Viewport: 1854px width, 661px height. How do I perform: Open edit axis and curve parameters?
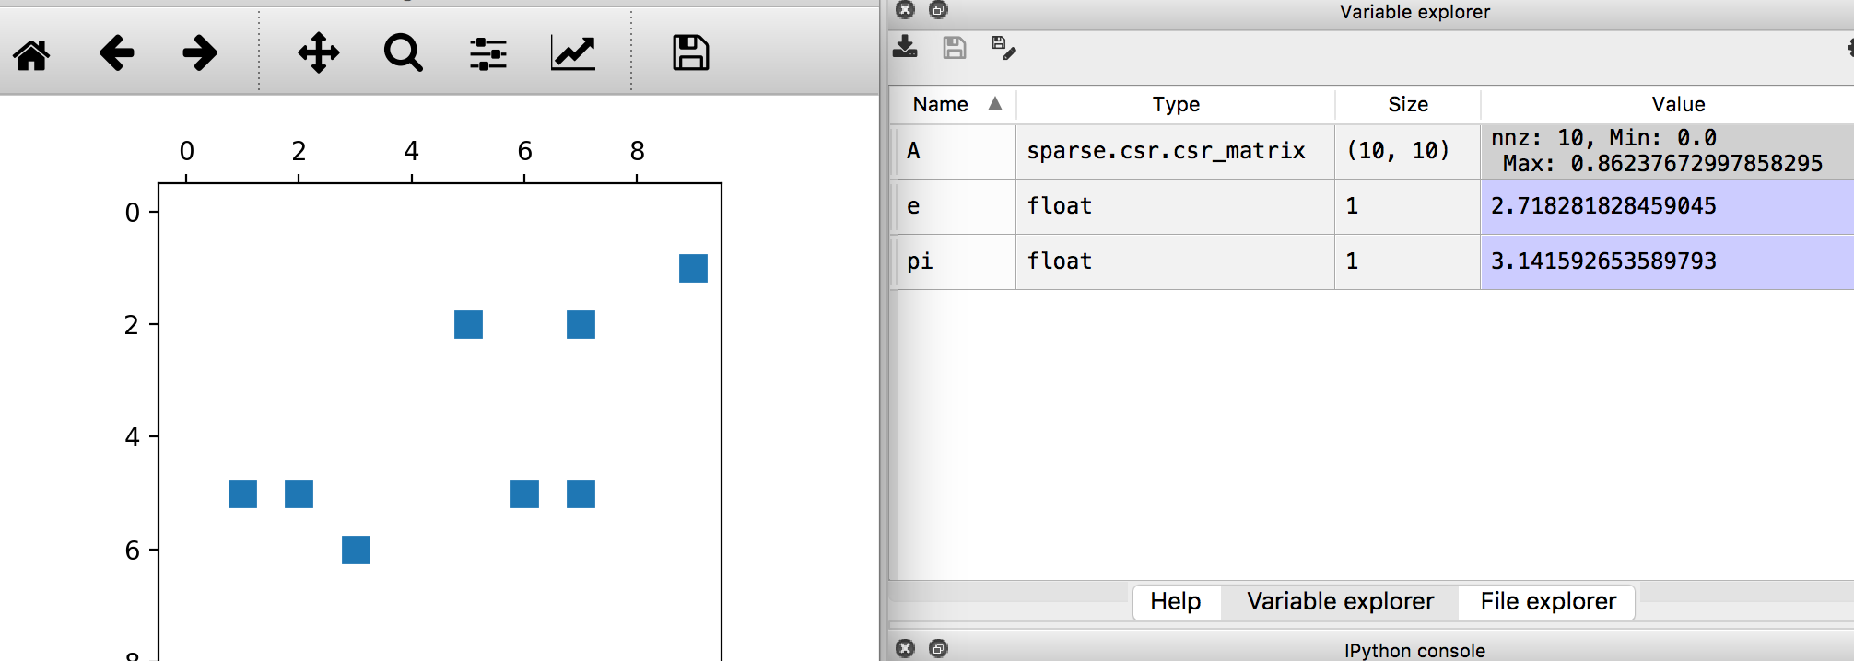[573, 53]
